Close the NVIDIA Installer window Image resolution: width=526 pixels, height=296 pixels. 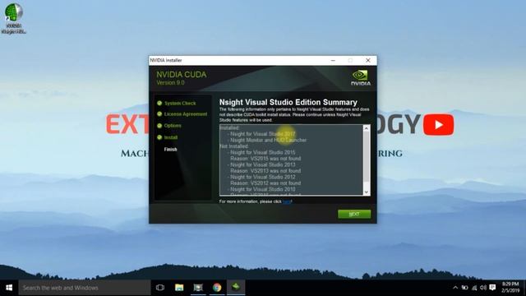(368, 60)
